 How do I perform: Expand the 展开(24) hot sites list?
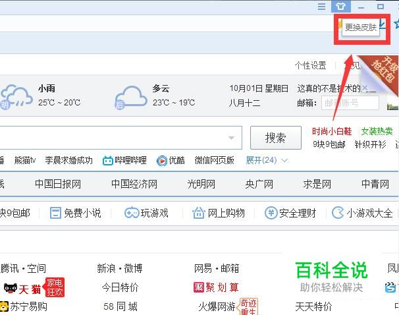pos(267,160)
